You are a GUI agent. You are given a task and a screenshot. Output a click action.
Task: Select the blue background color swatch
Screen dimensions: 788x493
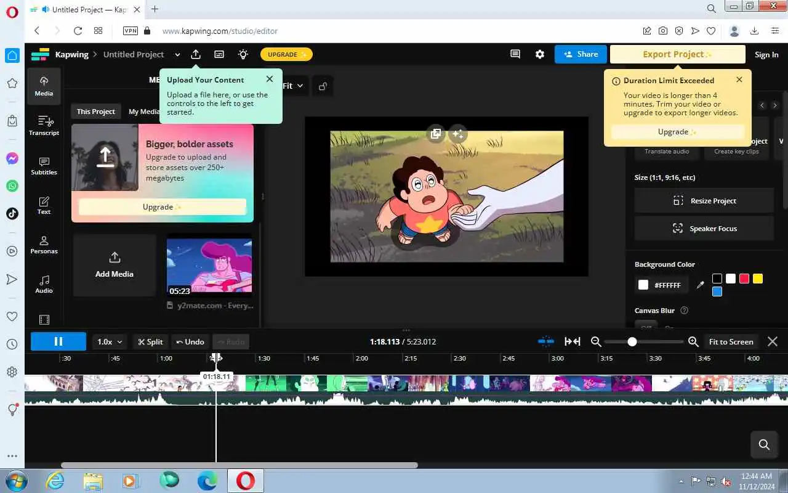[x=717, y=291]
